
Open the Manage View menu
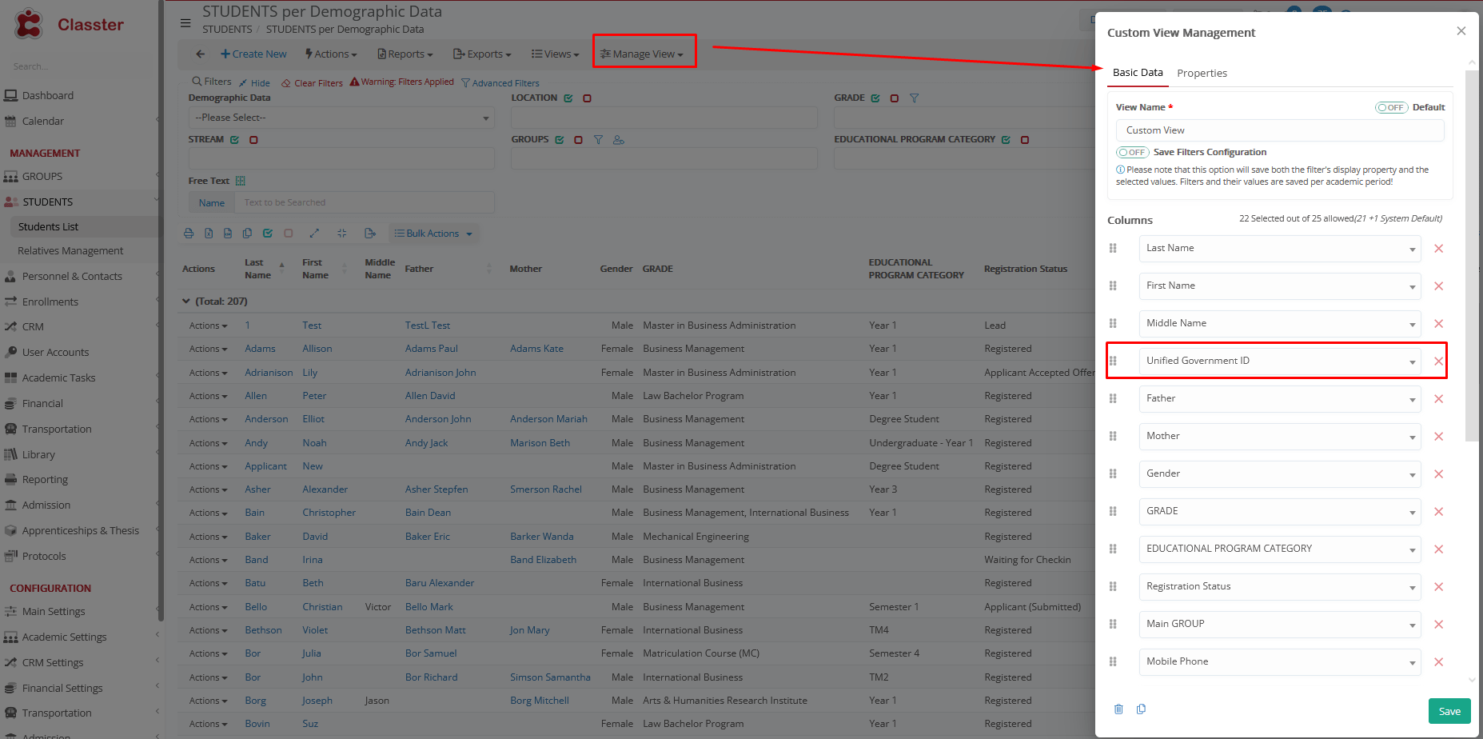[643, 54]
